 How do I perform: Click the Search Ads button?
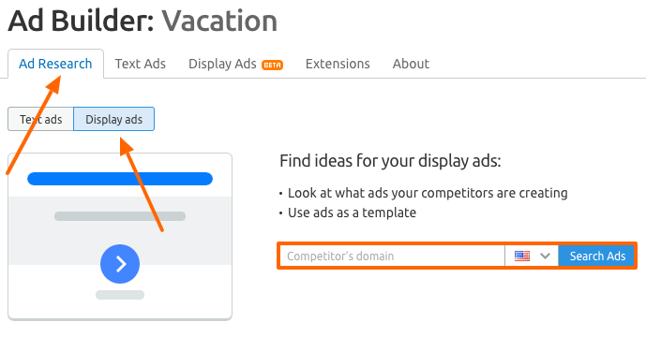(x=597, y=256)
